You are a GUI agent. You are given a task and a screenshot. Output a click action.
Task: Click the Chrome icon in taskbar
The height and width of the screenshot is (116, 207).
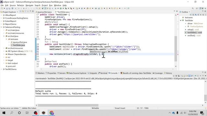tap(52, 113)
